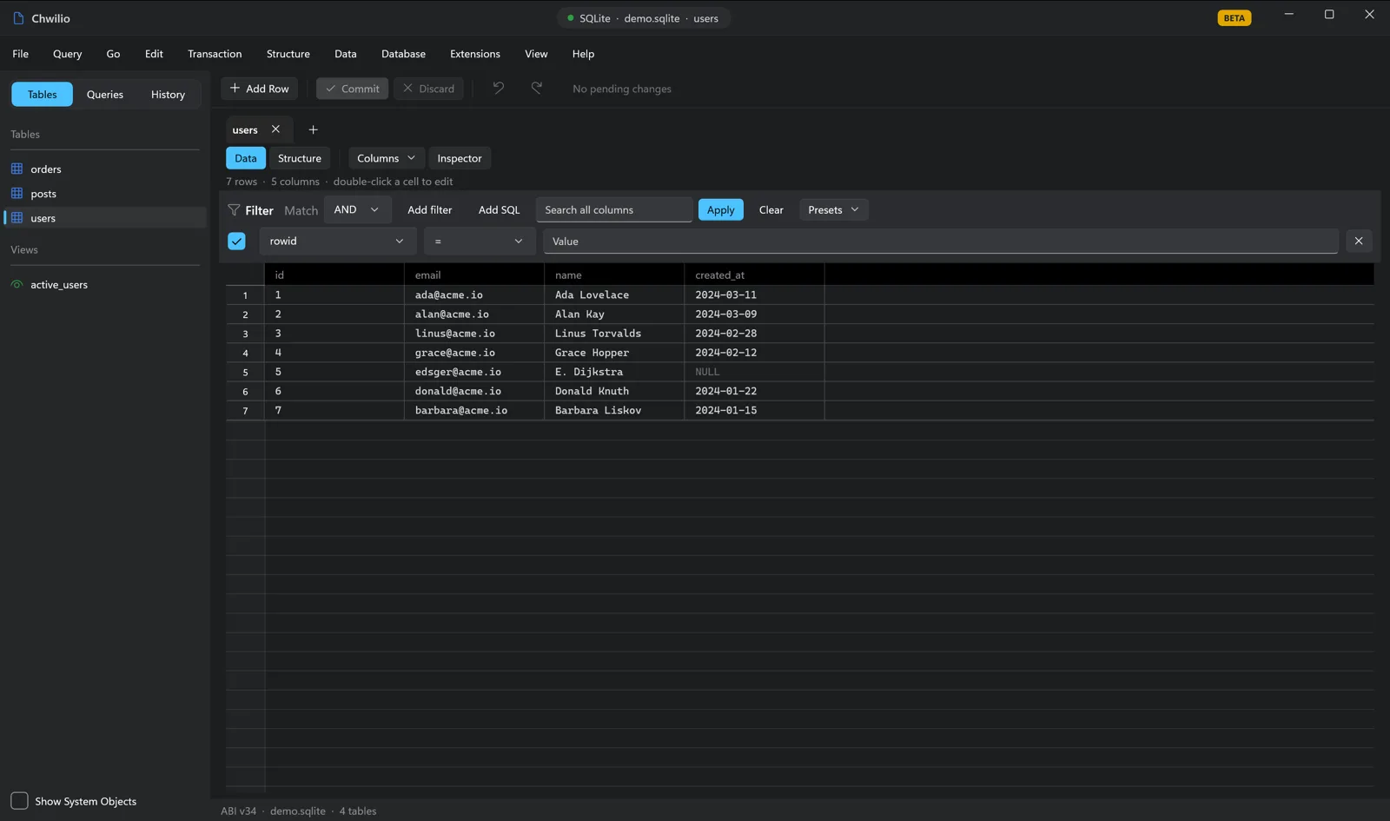The height and width of the screenshot is (821, 1390).
Task: Open the File menu
Action: click(x=21, y=54)
